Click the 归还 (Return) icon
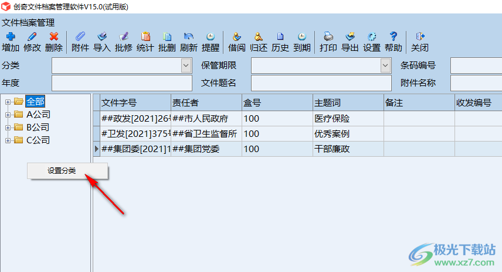The image size is (502, 272). pos(259,37)
